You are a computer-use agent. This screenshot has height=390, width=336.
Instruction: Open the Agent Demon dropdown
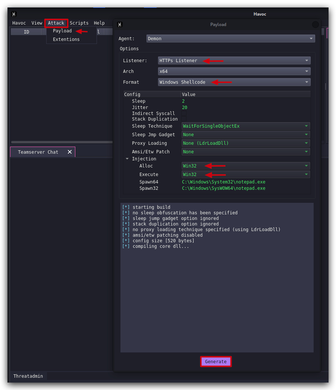tap(230, 39)
